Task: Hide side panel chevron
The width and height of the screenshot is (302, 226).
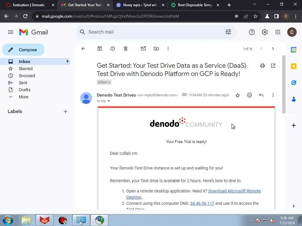Action: (x=293, y=206)
